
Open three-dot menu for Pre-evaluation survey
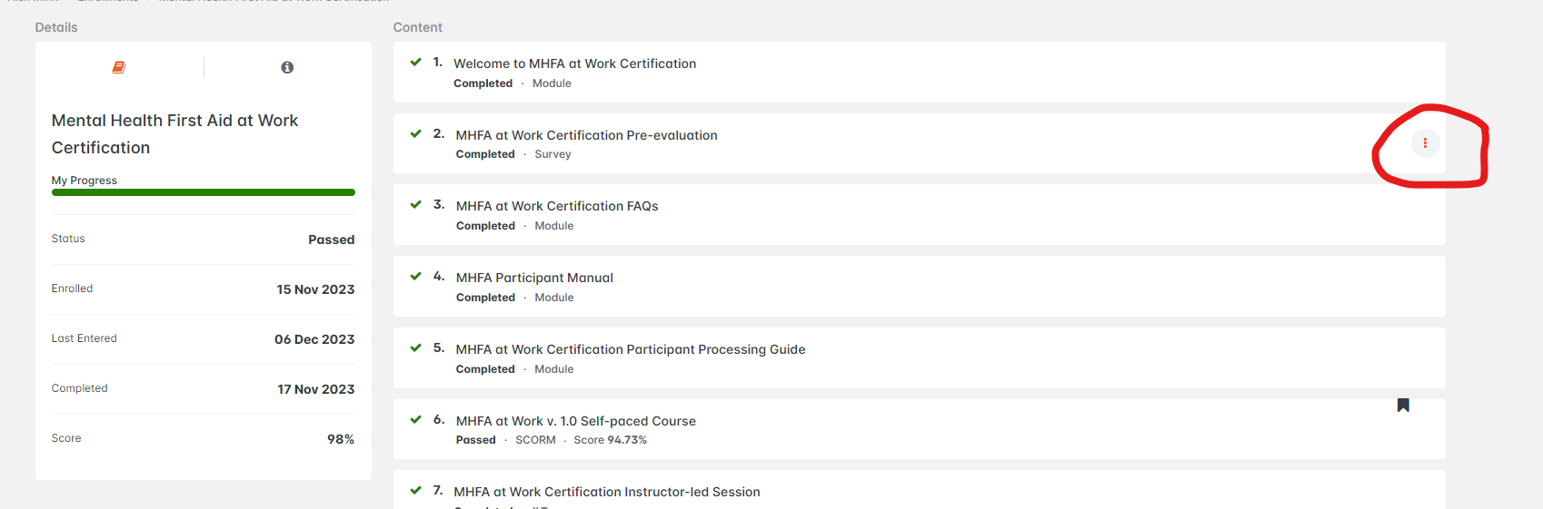1425,143
